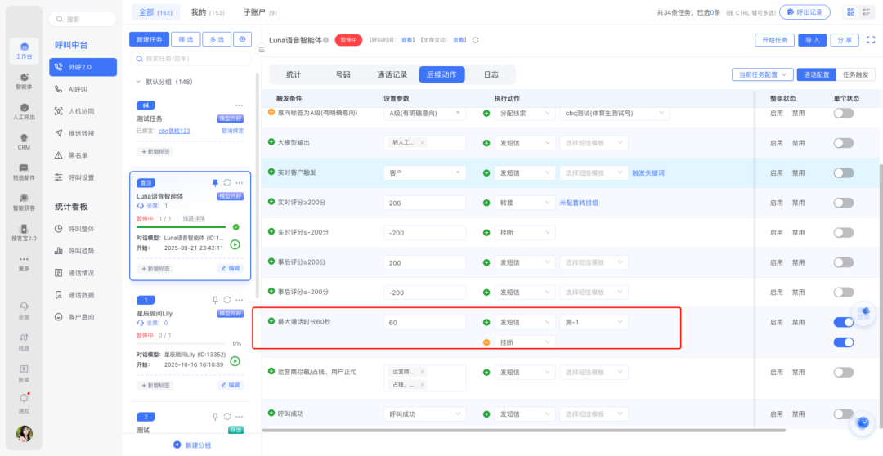Image resolution: width=883 pixels, height=456 pixels.
Task: Click the fullscreen icon next to 分享
Action: 870,39
